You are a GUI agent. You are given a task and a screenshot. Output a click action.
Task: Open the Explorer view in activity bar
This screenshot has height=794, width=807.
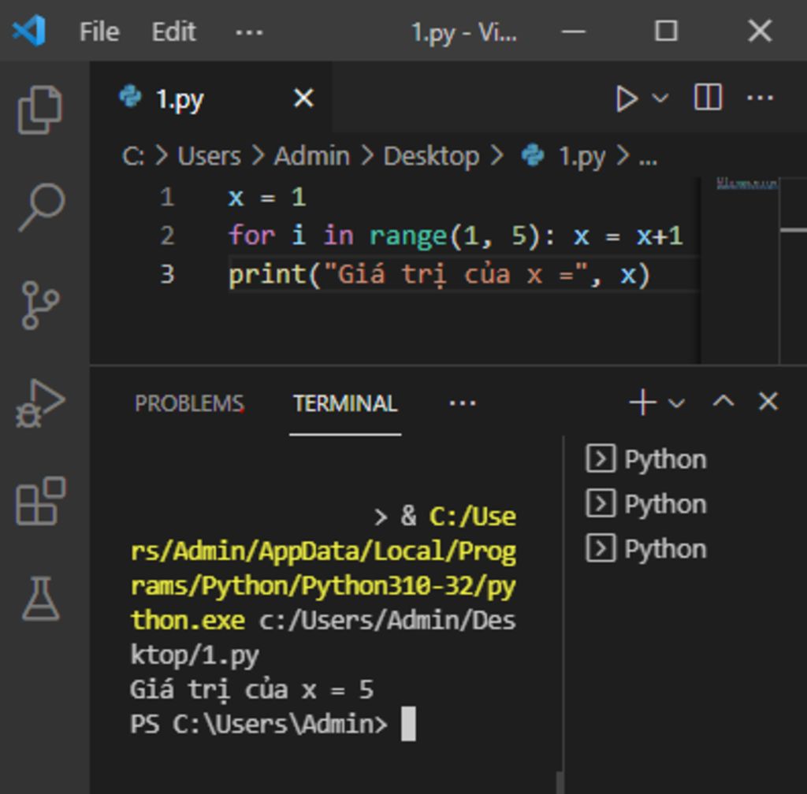coord(40,109)
